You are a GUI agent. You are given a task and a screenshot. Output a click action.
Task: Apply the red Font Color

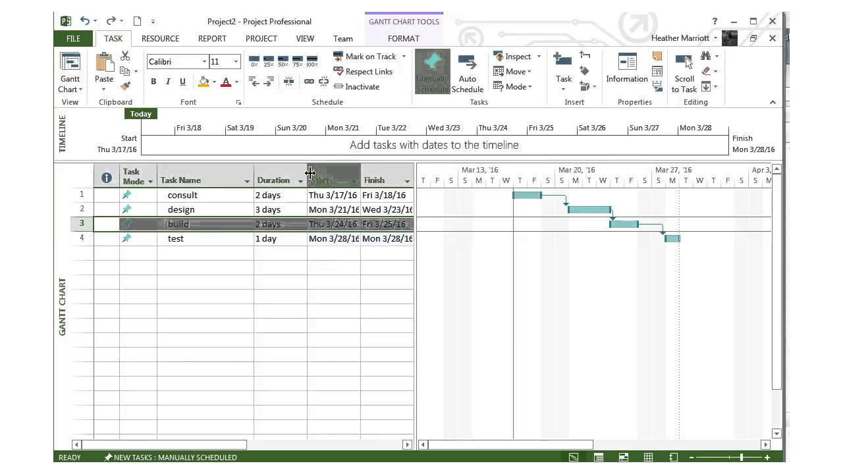tap(226, 82)
